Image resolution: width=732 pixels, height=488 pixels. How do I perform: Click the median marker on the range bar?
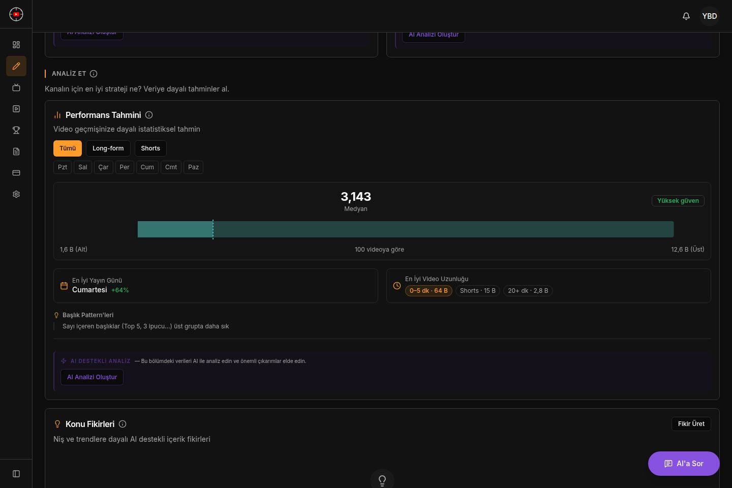(x=213, y=229)
